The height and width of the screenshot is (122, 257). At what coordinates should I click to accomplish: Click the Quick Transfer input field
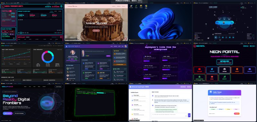coord(7,38)
